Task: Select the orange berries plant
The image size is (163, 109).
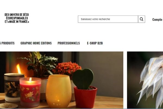Action: (67, 68)
